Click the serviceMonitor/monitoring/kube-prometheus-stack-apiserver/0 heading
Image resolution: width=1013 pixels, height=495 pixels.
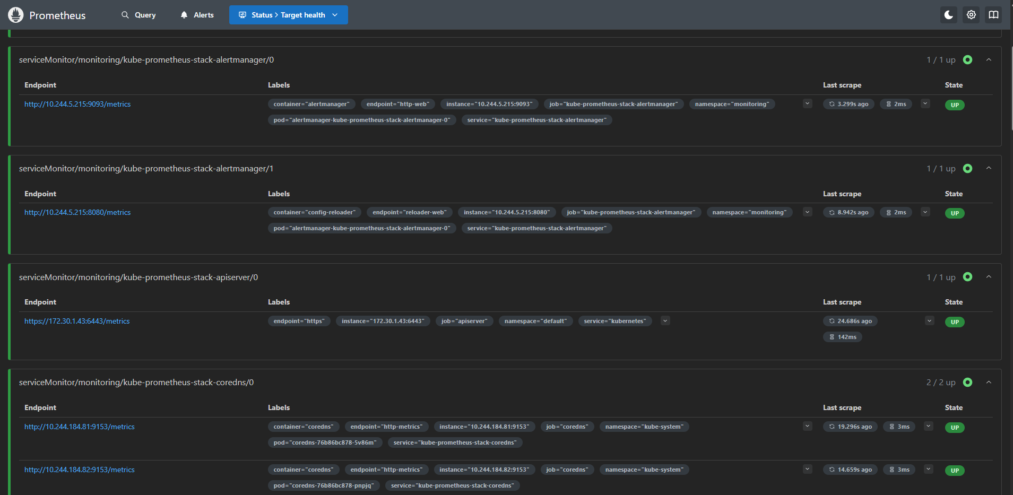click(138, 277)
